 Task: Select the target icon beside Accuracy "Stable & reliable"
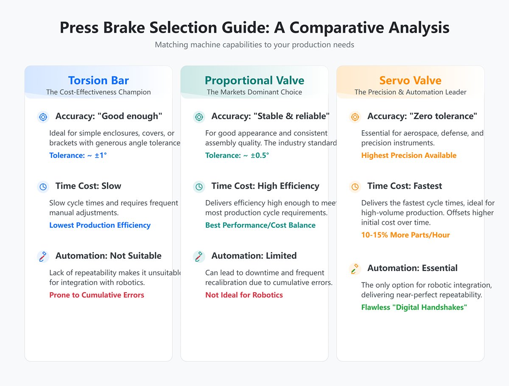click(x=199, y=117)
